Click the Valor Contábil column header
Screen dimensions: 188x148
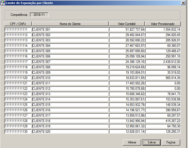coord(127,24)
